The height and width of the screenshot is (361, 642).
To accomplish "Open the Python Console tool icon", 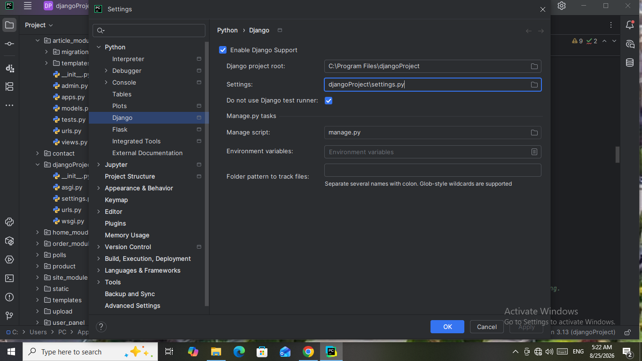I will pyautogui.click(x=9, y=222).
